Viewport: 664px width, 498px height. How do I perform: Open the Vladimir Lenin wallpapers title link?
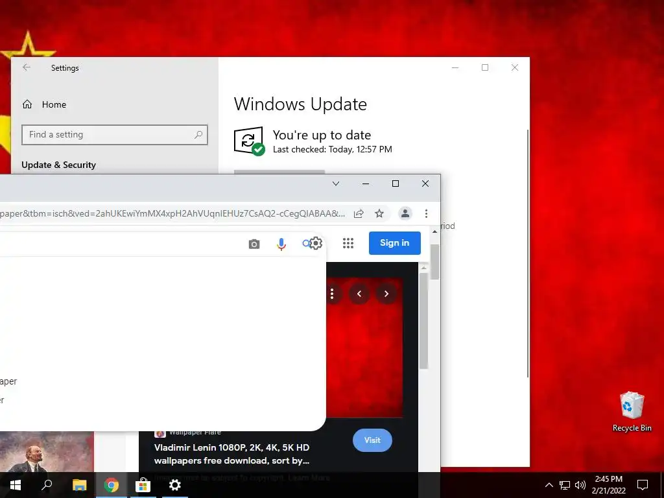[232, 454]
